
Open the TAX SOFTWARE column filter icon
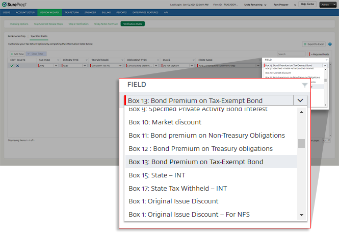click(122, 60)
